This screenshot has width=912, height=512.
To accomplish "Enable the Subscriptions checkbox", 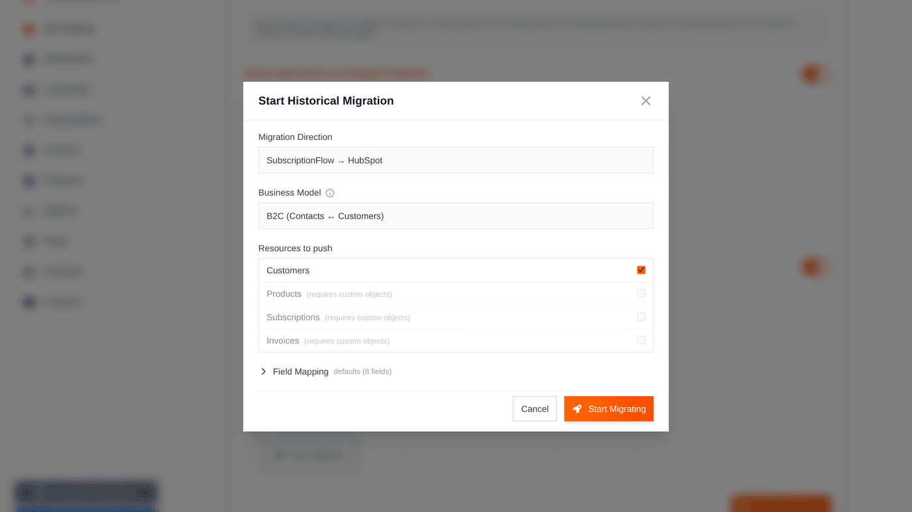I will click(641, 317).
